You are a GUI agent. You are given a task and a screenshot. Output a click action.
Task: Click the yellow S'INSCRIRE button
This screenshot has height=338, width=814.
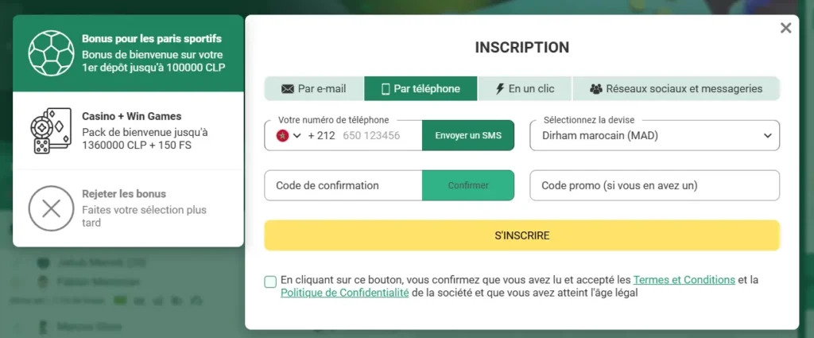(x=521, y=235)
